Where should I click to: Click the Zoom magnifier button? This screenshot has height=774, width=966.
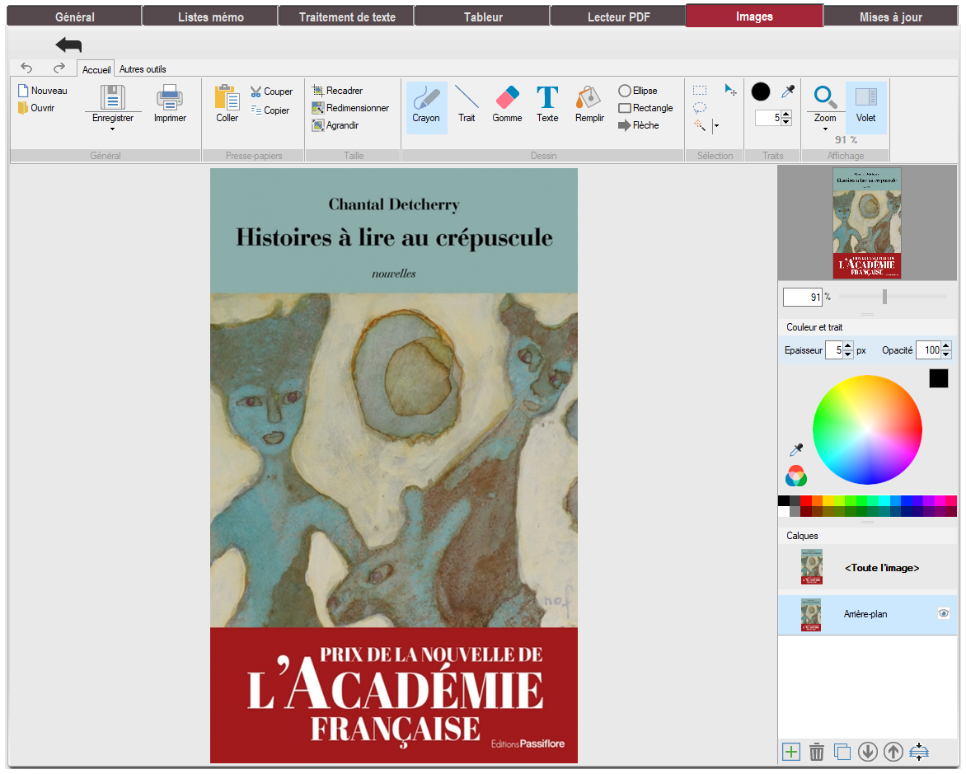click(x=825, y=103)
